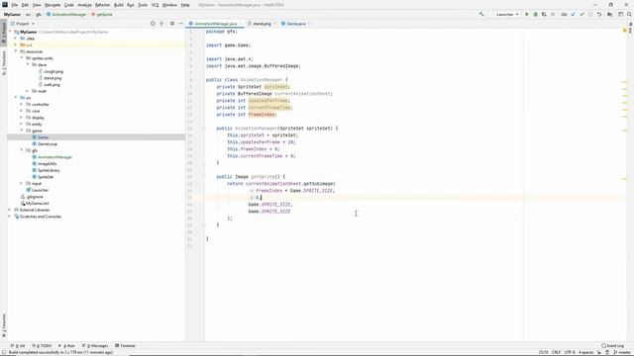This screenshot has height=356, width=634.
Task: Select walk.png in the project tree
Action: (52, 85)
